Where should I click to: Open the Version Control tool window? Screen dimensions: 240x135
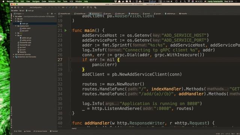click(40, 131)
